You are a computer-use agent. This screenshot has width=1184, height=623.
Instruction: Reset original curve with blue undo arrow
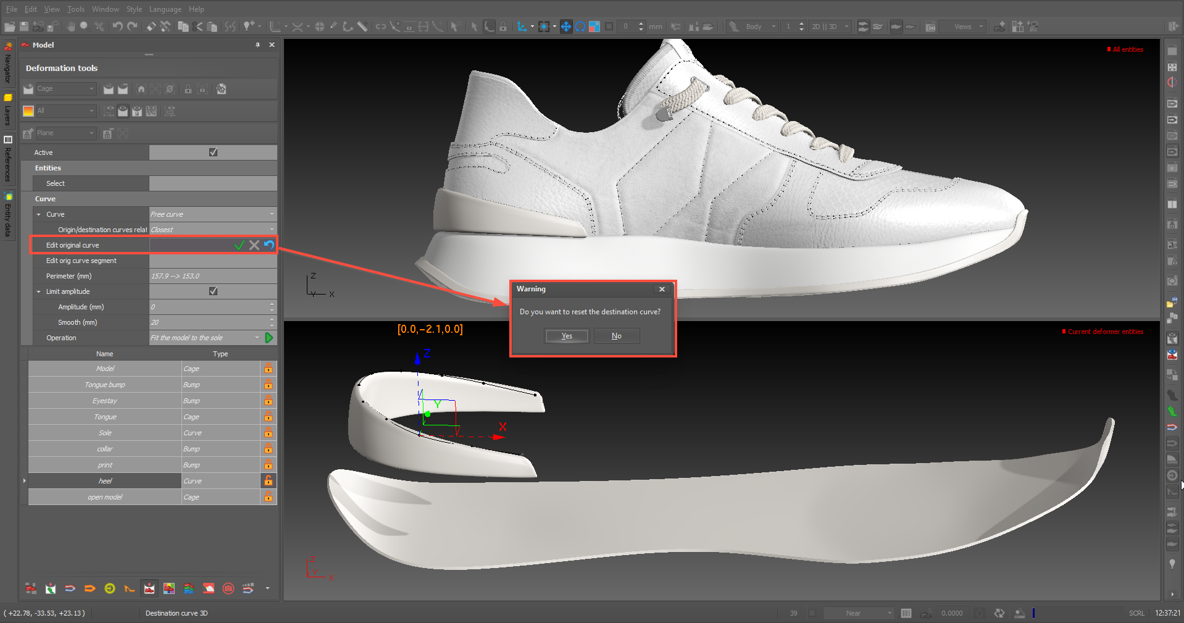point(269,245)
